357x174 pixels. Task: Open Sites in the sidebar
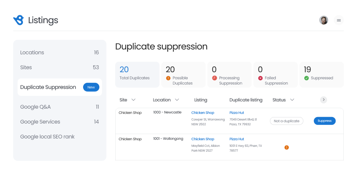point(60,67)
